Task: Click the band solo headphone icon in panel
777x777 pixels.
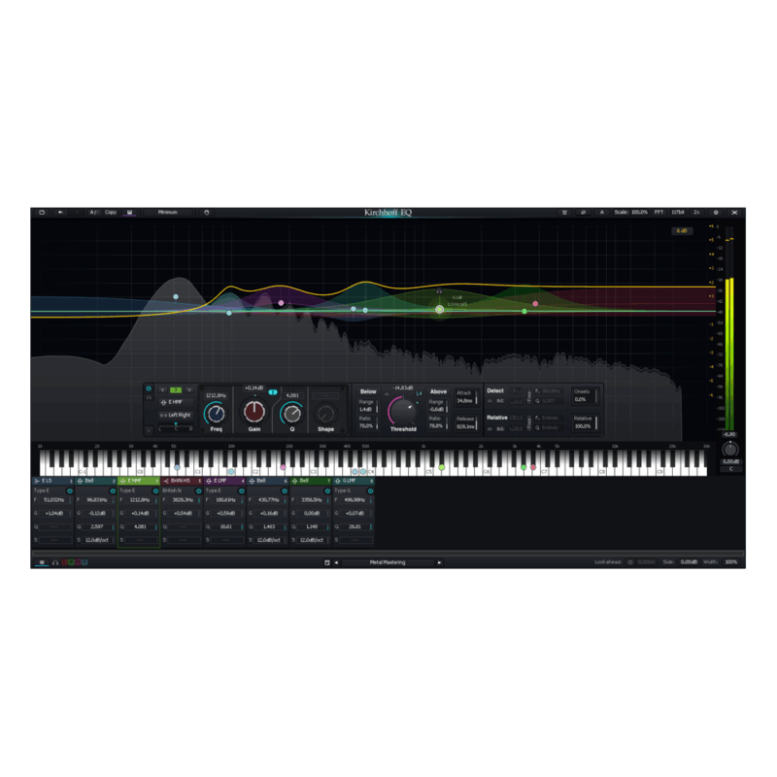Action: (149, 397)
